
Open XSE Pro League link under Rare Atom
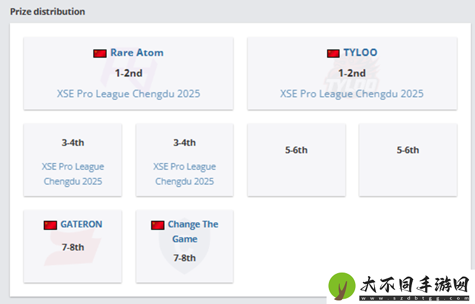coord(128,94)
